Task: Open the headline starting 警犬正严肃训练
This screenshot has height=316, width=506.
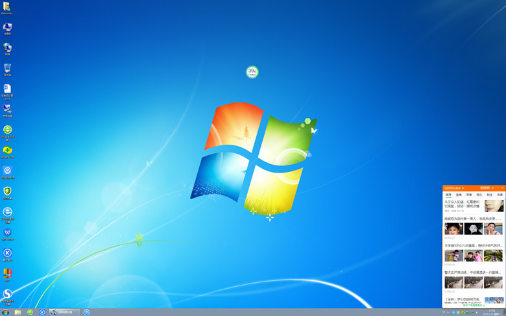Action: (474, 273)
